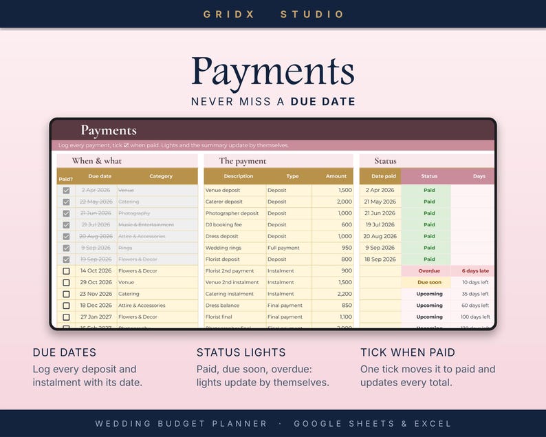Viewport: 546px width, 437px height.
Task: Untick the paid checkbox for Photographer deposit row
Action: (x=66, y=213)
